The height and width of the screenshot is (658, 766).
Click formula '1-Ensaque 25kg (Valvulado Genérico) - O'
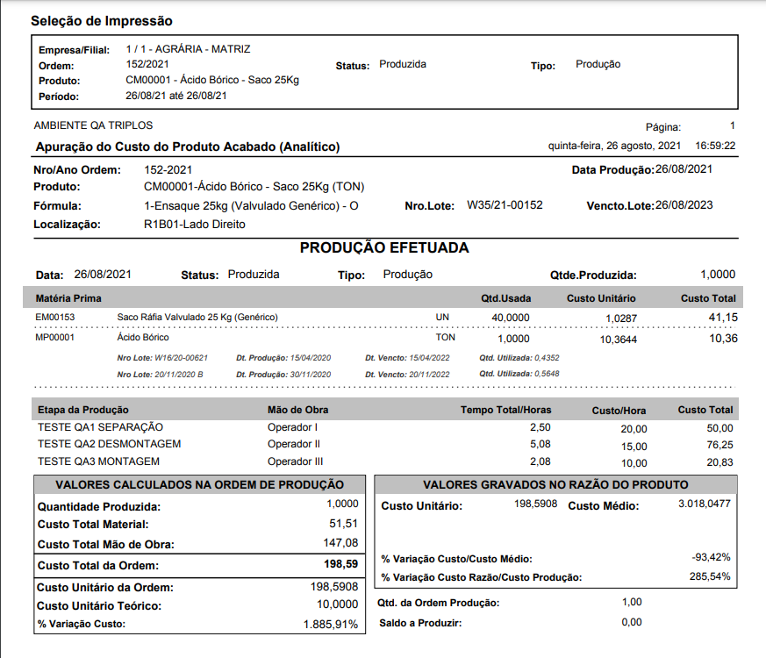[x=251, y=205]
